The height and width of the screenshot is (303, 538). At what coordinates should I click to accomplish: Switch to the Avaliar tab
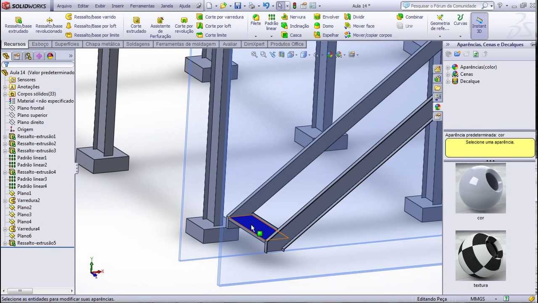coord(230,44)
